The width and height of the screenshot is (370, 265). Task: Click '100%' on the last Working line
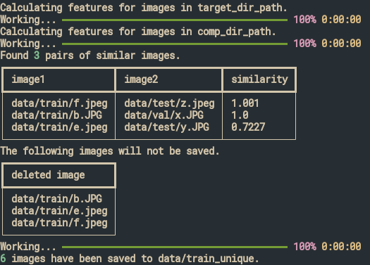304,247
